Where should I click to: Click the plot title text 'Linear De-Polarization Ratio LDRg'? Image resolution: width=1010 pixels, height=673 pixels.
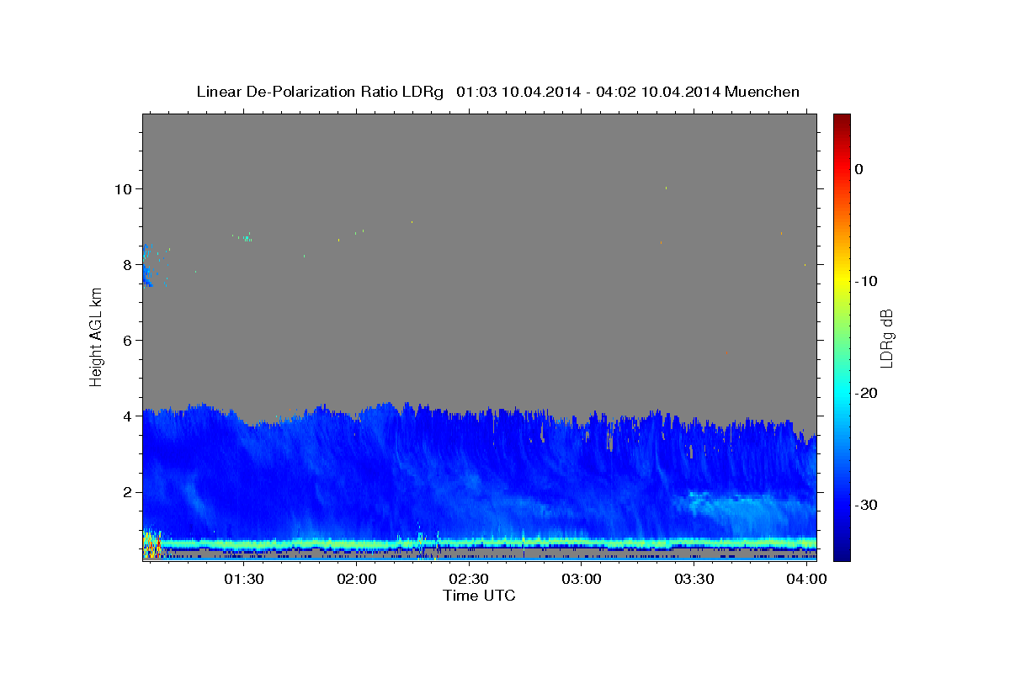tap(319, 92)
